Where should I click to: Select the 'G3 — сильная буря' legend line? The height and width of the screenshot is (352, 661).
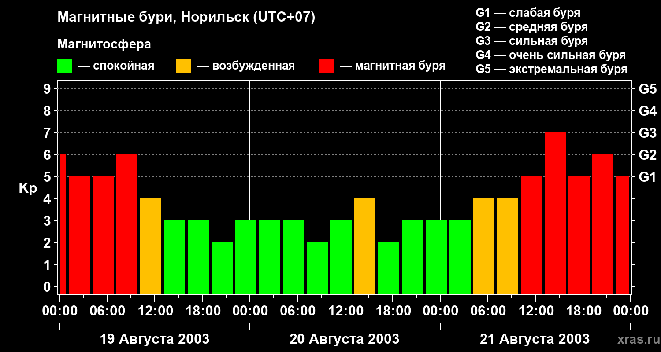[x=532, y=41]
